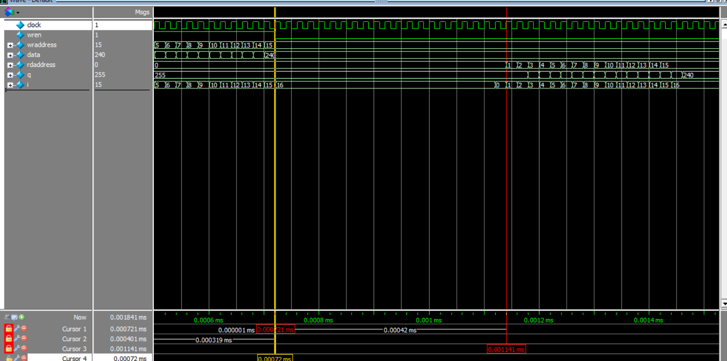Screen dimensions: 727x361
Task: Select the wraddress signal name
Action: point(42,45)
